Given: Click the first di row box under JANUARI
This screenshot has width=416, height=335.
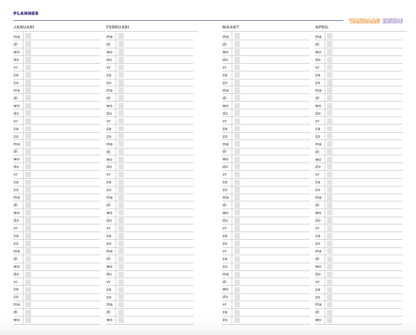Looking at the screenshot, I should tap(28, 44).
